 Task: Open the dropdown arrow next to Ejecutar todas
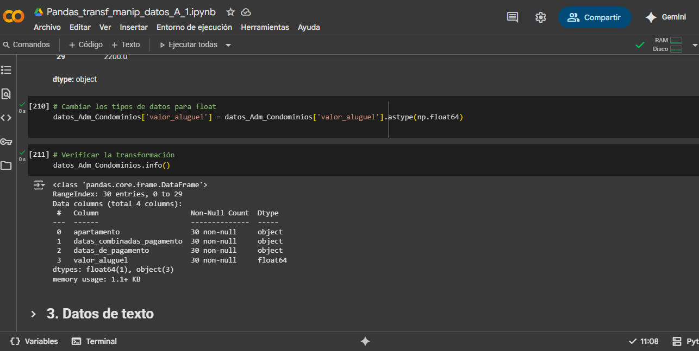228,45
